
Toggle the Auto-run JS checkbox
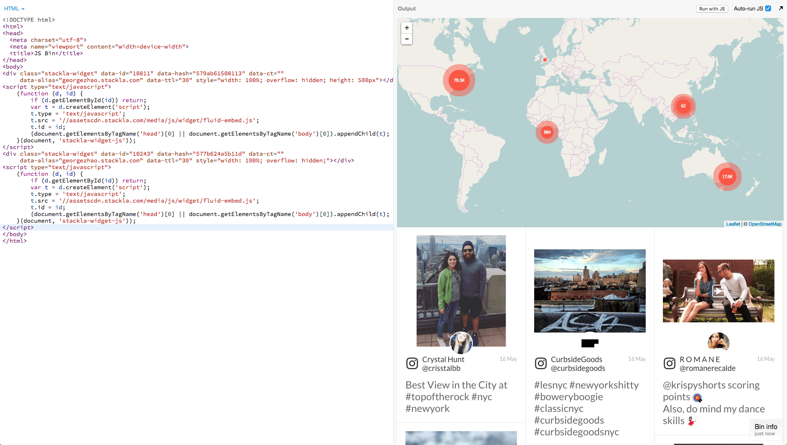[768, 8]
